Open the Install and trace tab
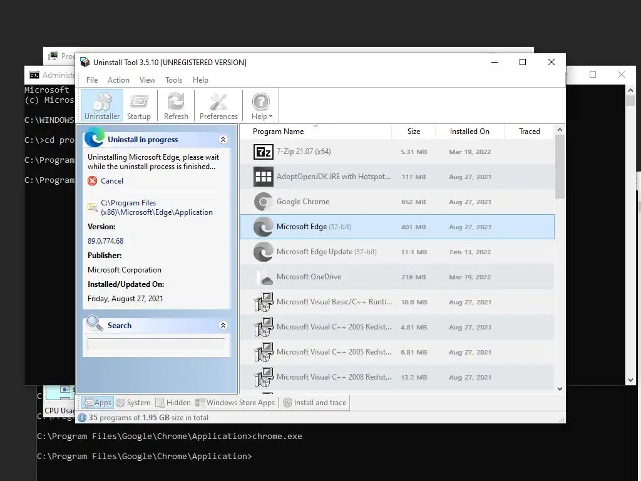 pyautogui.click(x=315, y=403)
